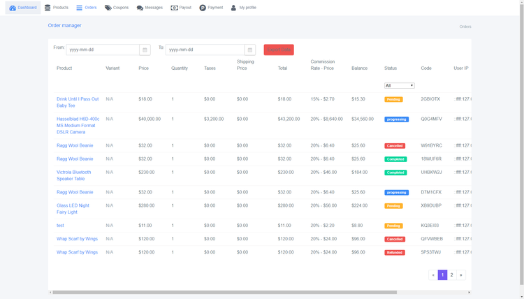
Task: Open the test product link
Action: (x=60, y=226)
